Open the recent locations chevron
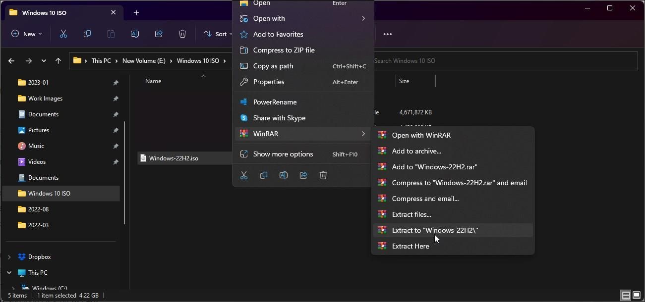645x302 pixels. [44, 61]
